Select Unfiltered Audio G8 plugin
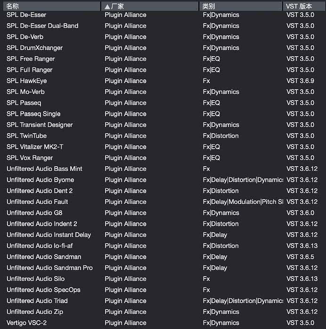The width and height of the screenshot is (326, 329). coord(163,213)
